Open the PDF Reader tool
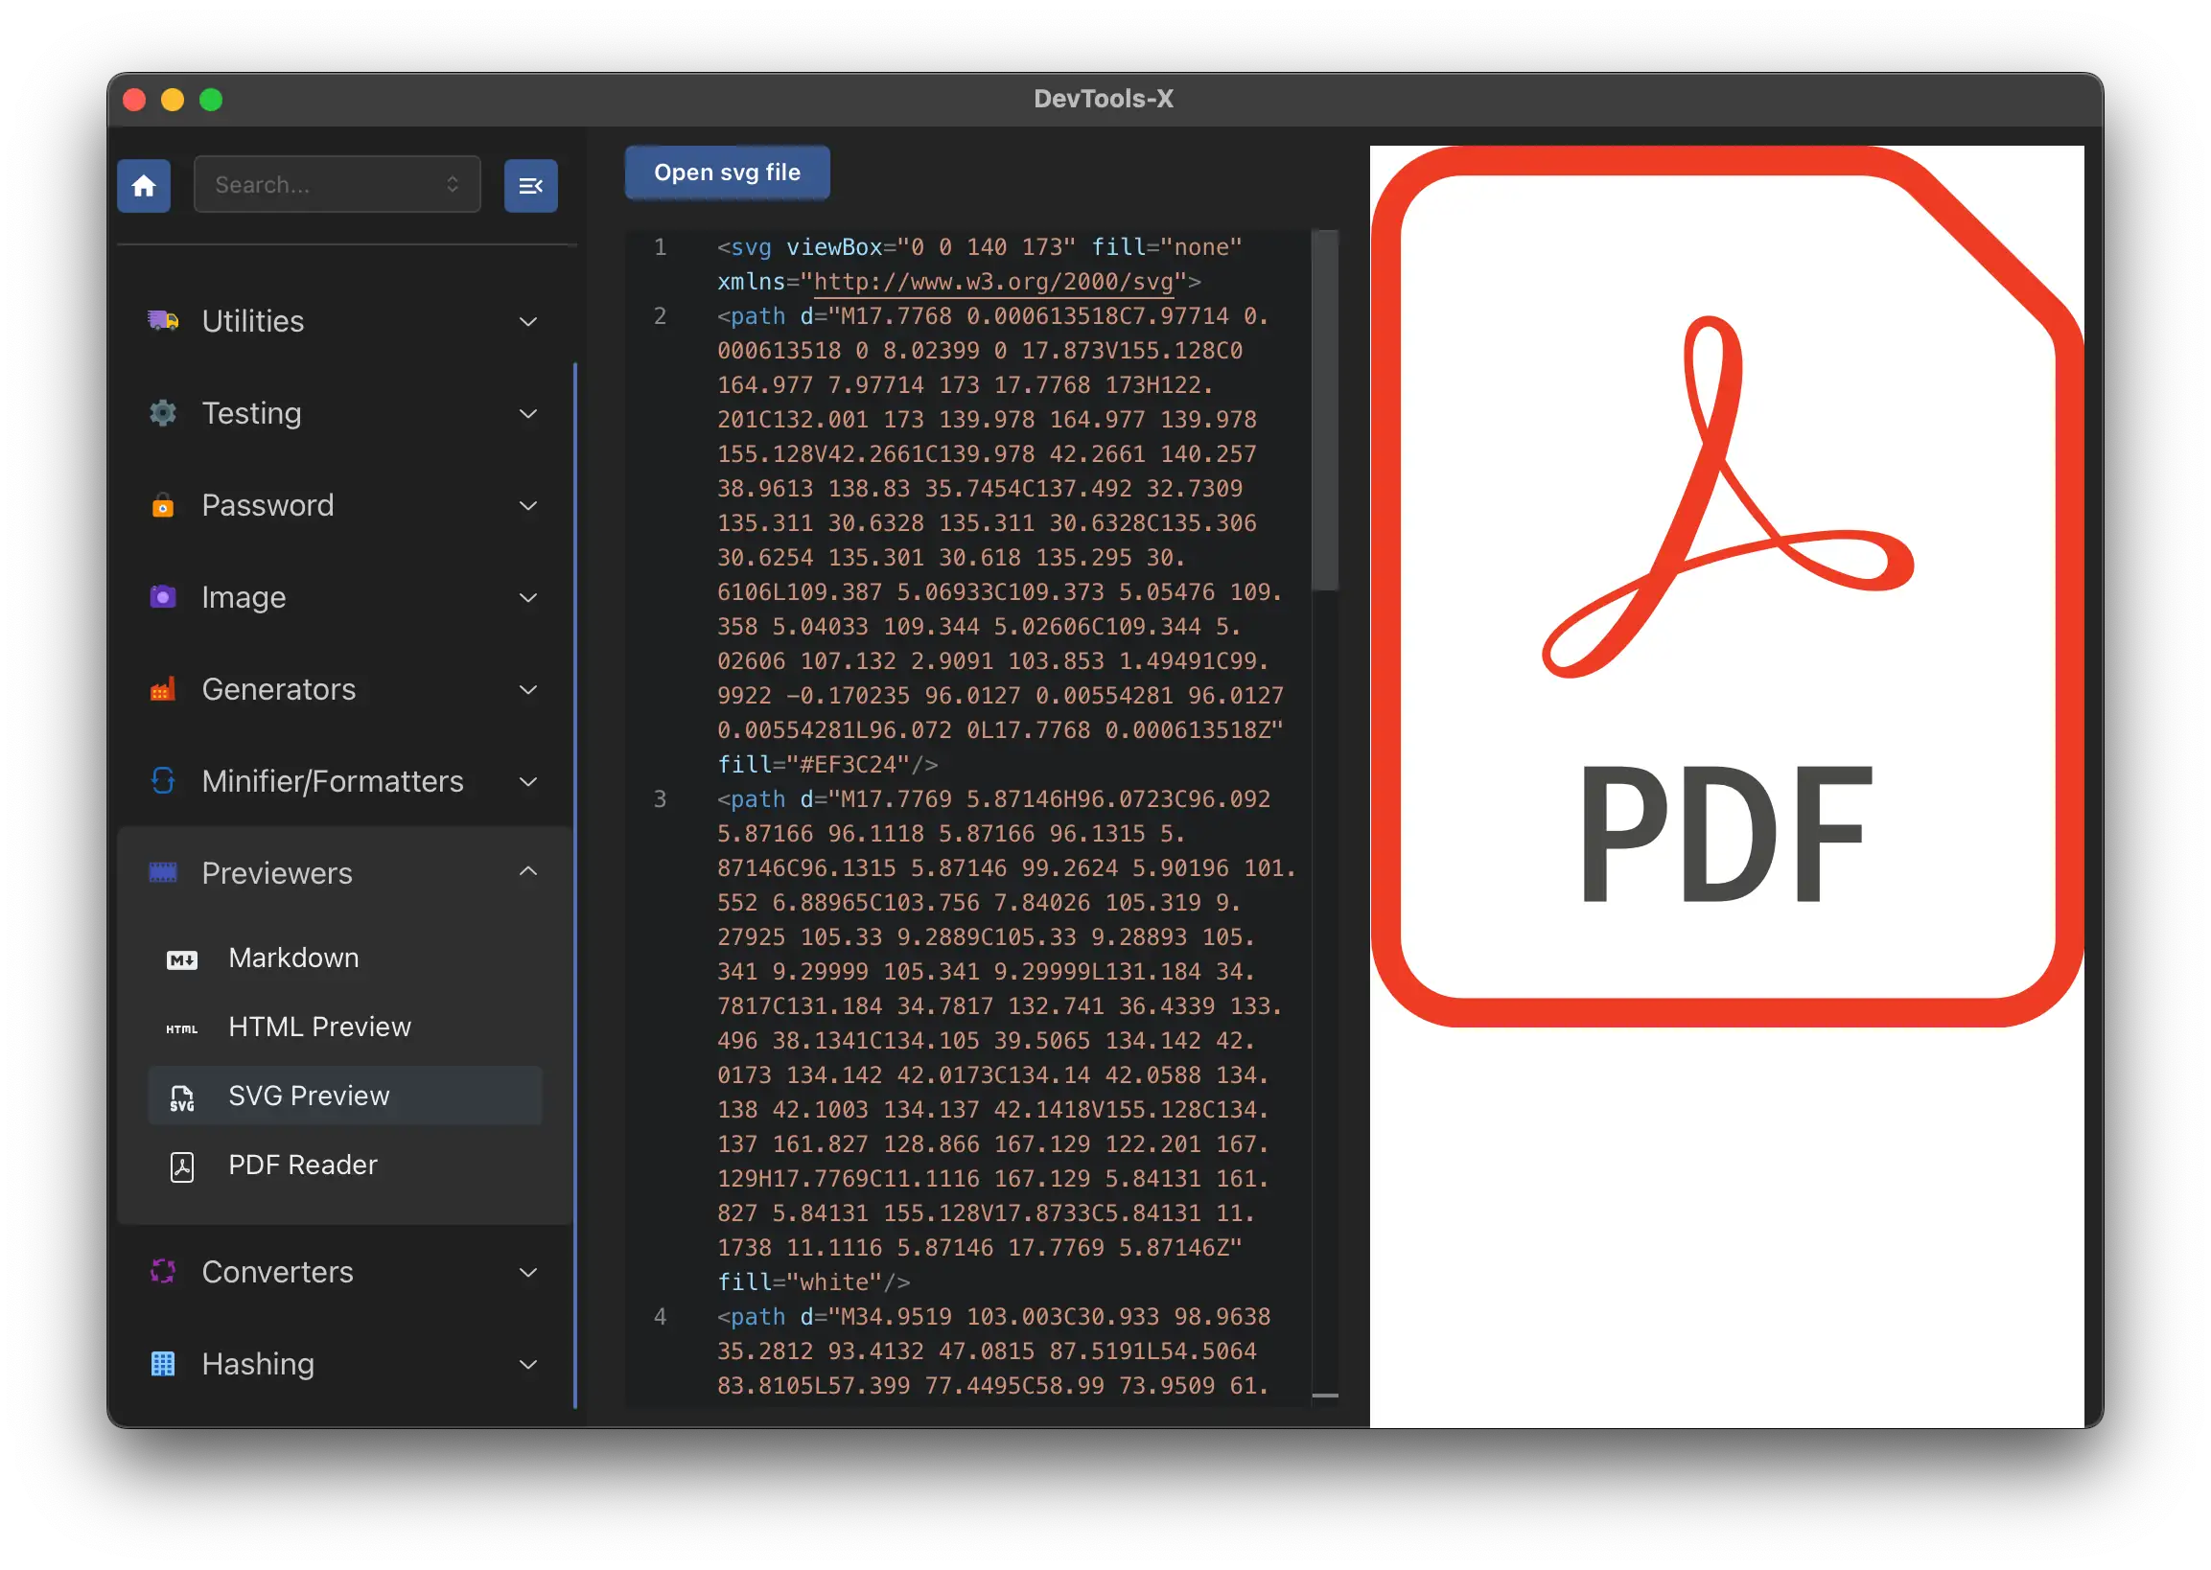The height and width of the screenshot is (1570, 2211). [x=343, y=1165]
